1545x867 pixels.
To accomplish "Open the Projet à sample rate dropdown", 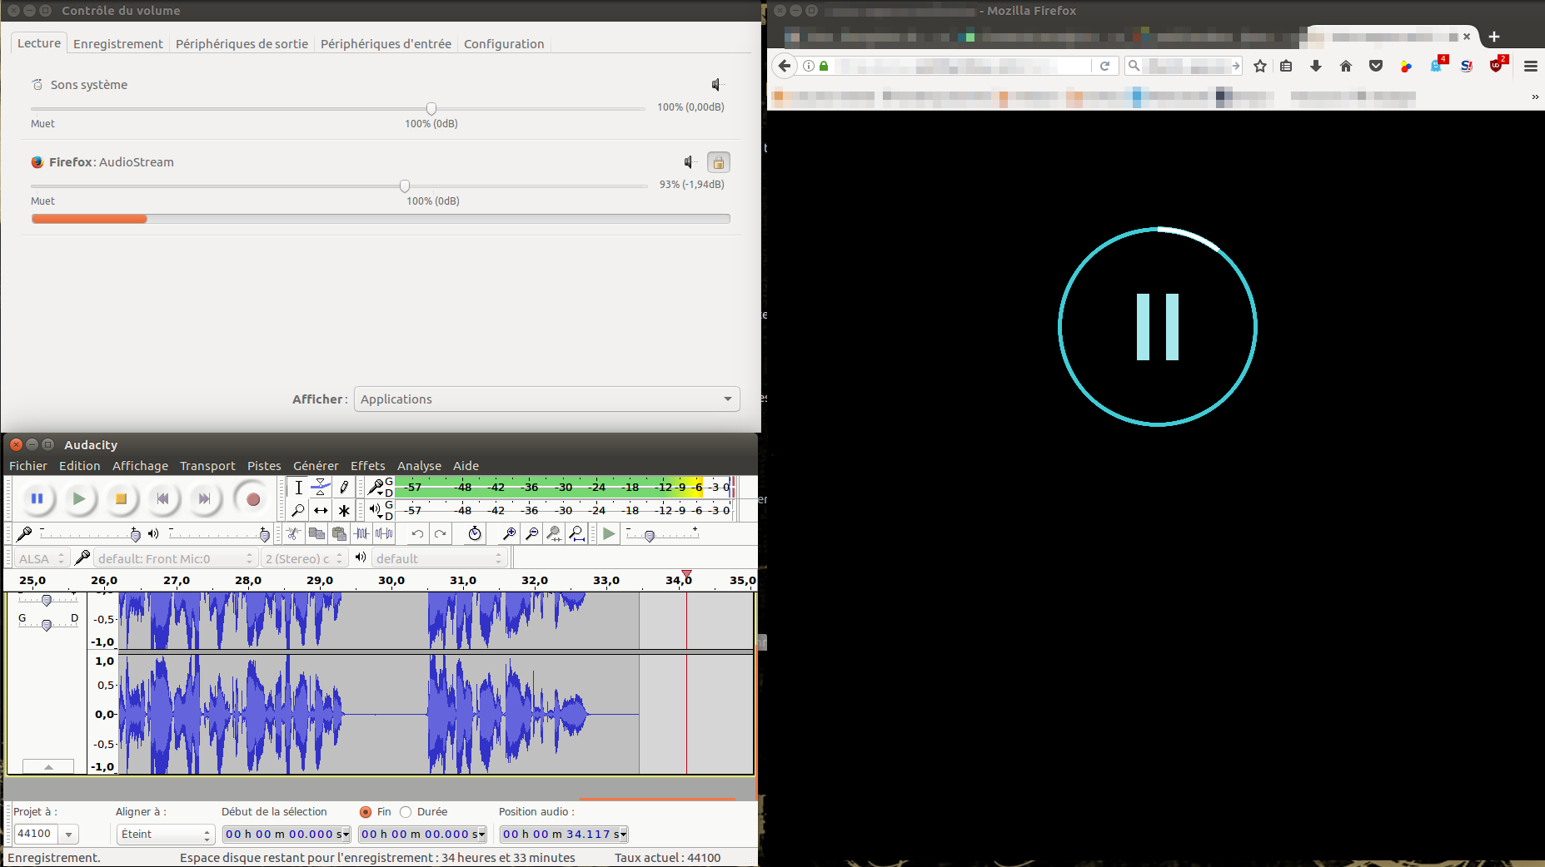I will pos(69,834).
